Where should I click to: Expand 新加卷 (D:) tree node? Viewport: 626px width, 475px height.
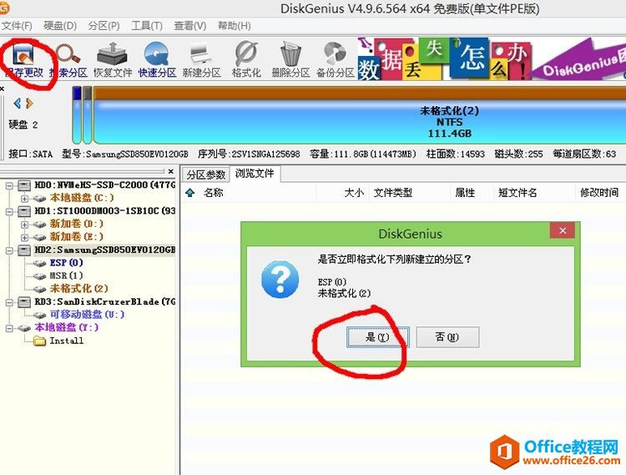(24, 225)
